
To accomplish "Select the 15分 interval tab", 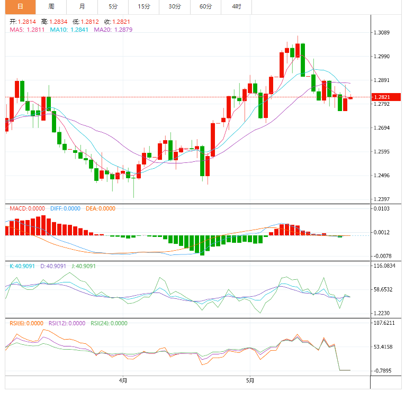I will point(144,7).
